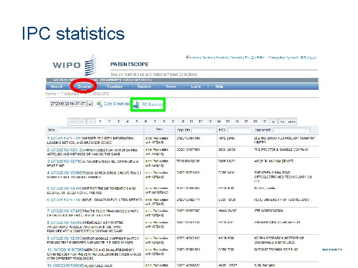The height and width of the screenshot is (268, 358).
Task: Click the IP Services breadcrumb link
Action: pyautogui.click(x=69, y=94)
